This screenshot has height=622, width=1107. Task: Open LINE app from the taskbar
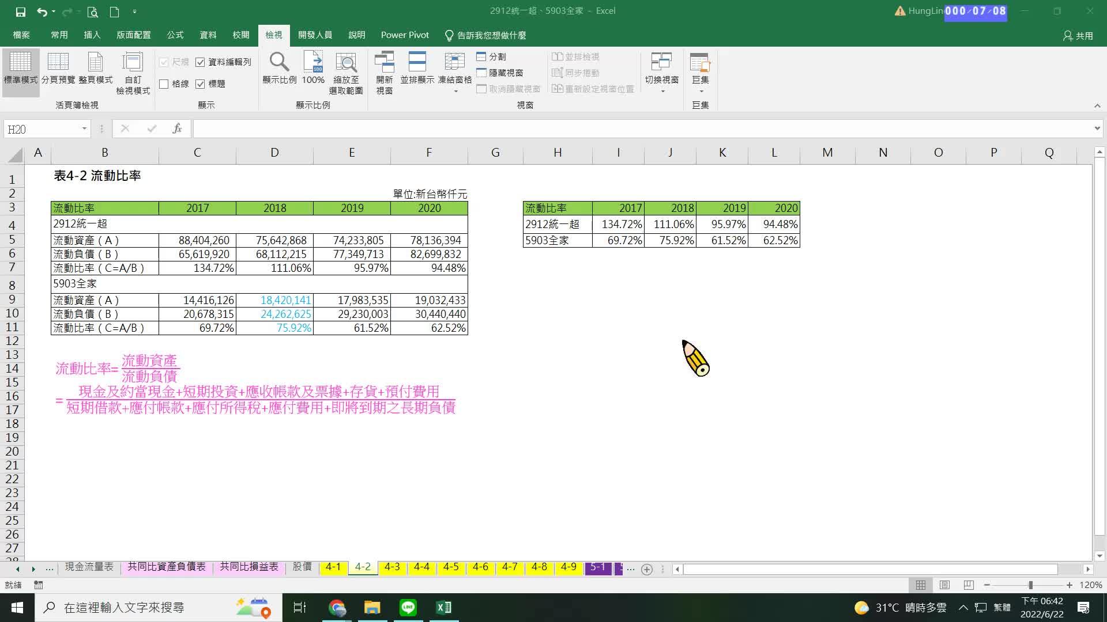pos(408,608)
